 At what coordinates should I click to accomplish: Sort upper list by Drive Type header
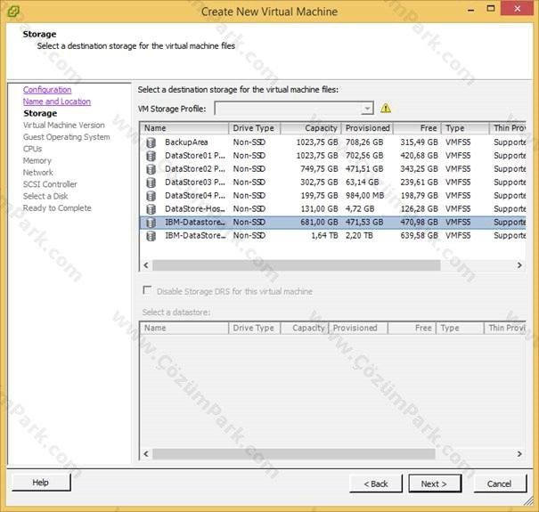(255, 128)
